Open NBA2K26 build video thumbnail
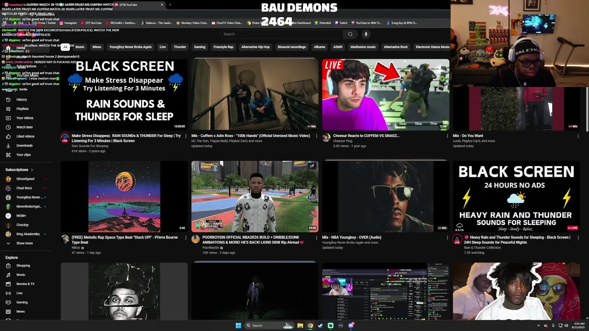Image resolution: width=589 pixels, height=331 pixels. coord(255,196)
